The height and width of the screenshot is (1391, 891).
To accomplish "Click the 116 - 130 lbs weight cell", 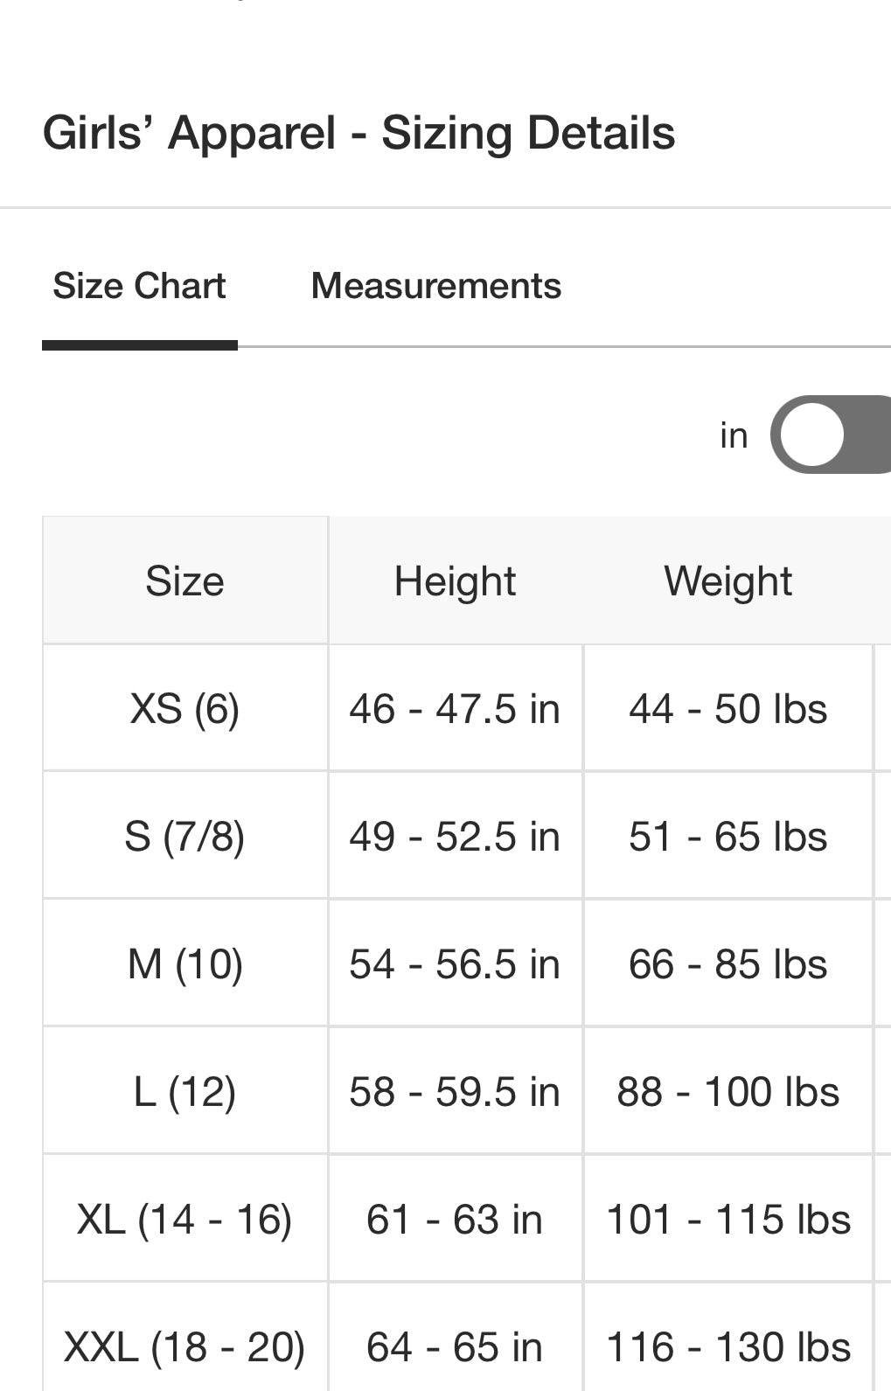I will pyautogui.click(x=727, y=1347).
